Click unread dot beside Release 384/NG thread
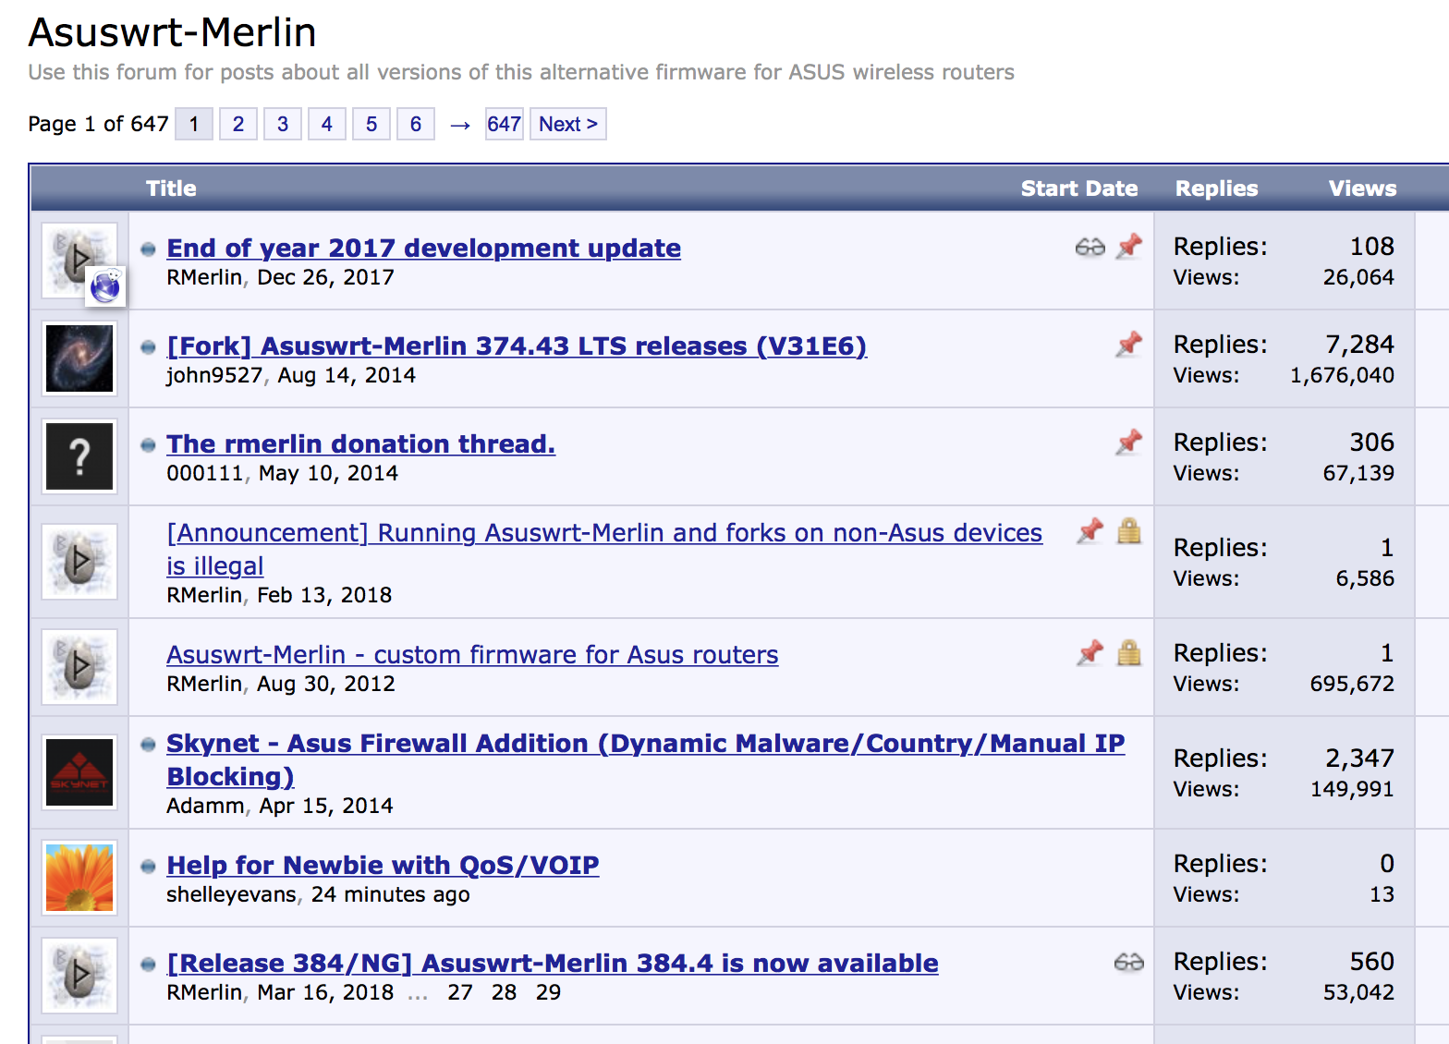 coord(148,965)
